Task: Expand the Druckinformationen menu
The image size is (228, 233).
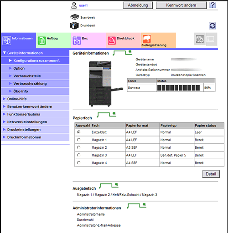Action: click(x=35, y=137)
